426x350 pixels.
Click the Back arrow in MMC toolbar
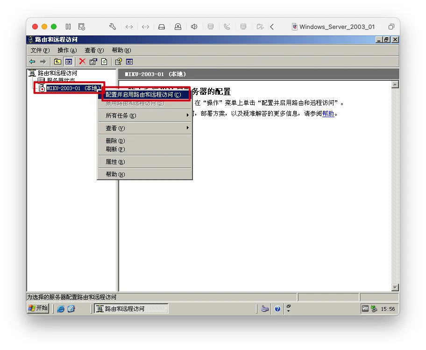pyautogui.click(x=32, y=62)
